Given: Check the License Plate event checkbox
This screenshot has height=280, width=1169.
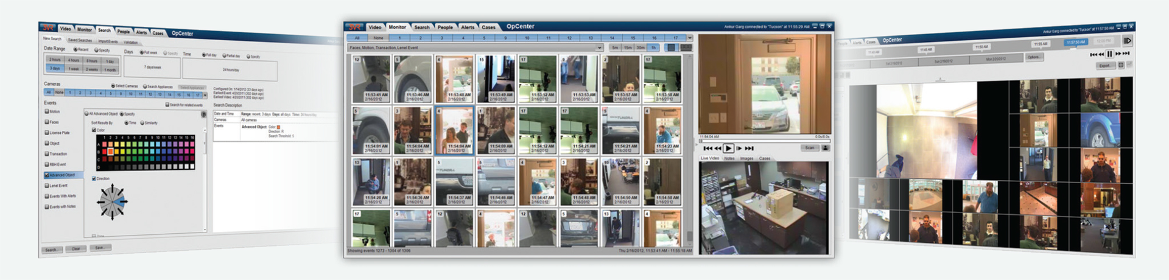Looking at the screenshot, I should click(47, 133).
